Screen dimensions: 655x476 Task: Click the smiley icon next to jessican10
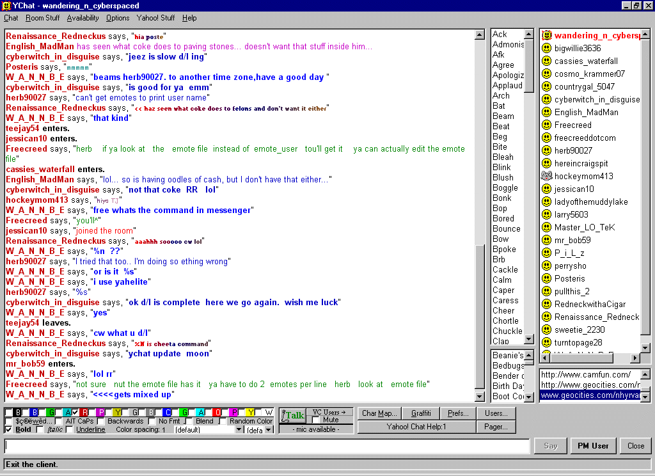pos(547,189)
